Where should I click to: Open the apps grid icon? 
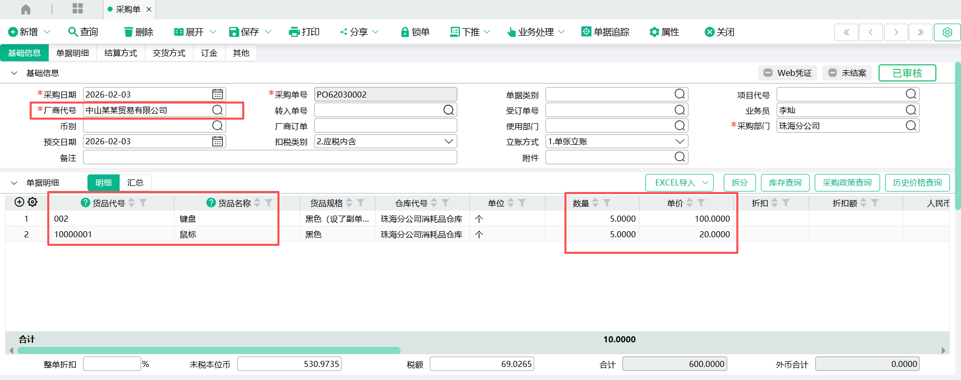(x=77, y=9)
